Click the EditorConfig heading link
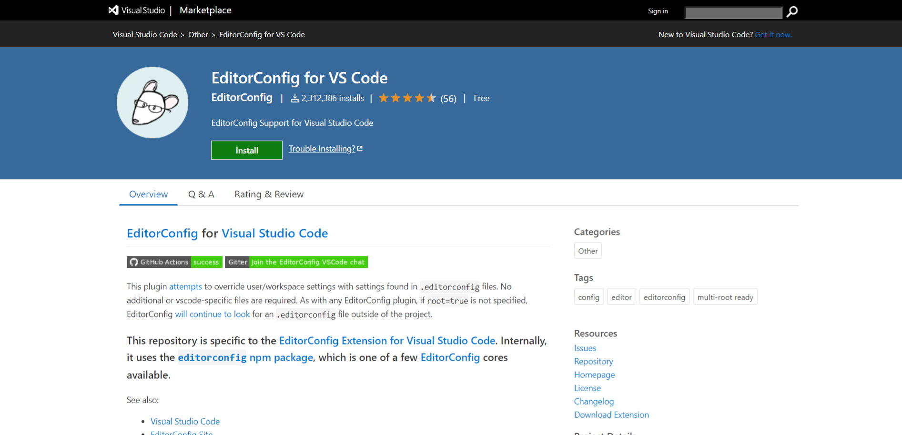The height and width of the screenshot is (435, 902). coord(162,233)
